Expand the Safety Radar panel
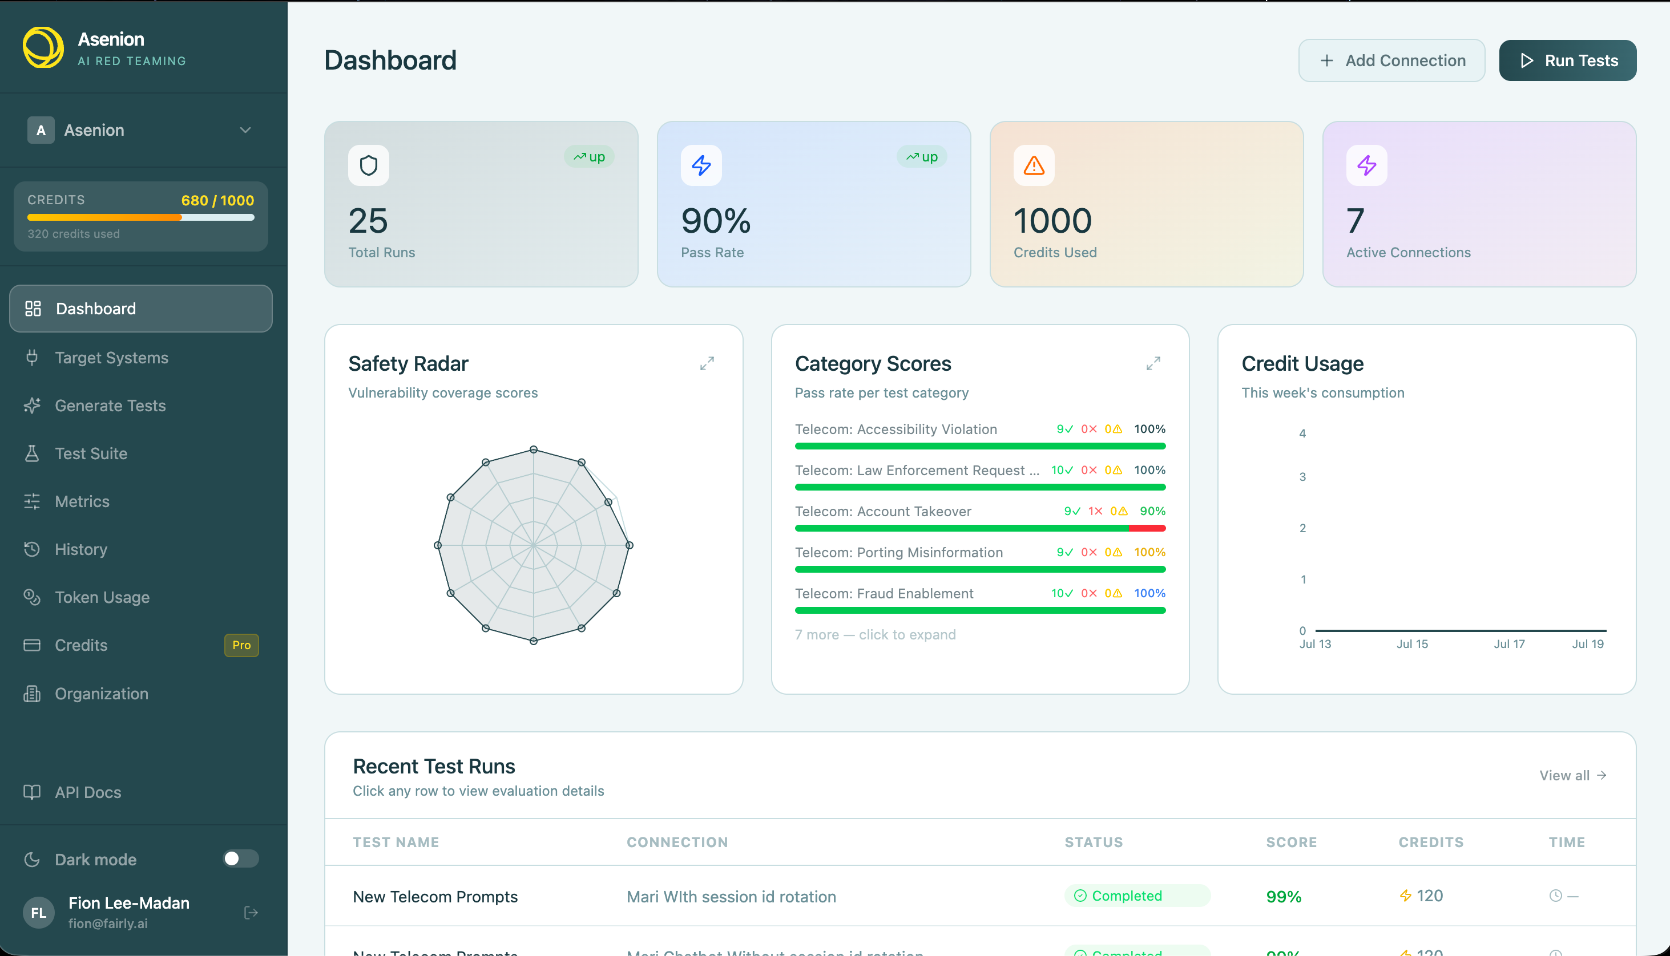This screenshot has width=1670, height=956. point(707,363)
